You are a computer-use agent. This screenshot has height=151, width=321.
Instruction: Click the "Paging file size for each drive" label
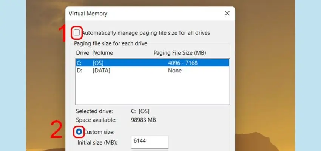[x=111, y=43]
